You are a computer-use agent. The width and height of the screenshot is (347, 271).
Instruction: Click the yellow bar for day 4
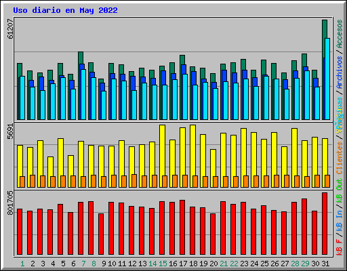[x=50, y=172]
